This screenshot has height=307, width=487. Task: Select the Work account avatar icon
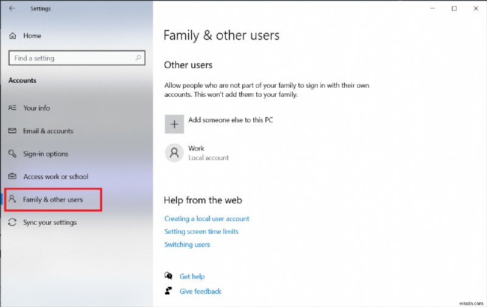(x=174, y=152)
